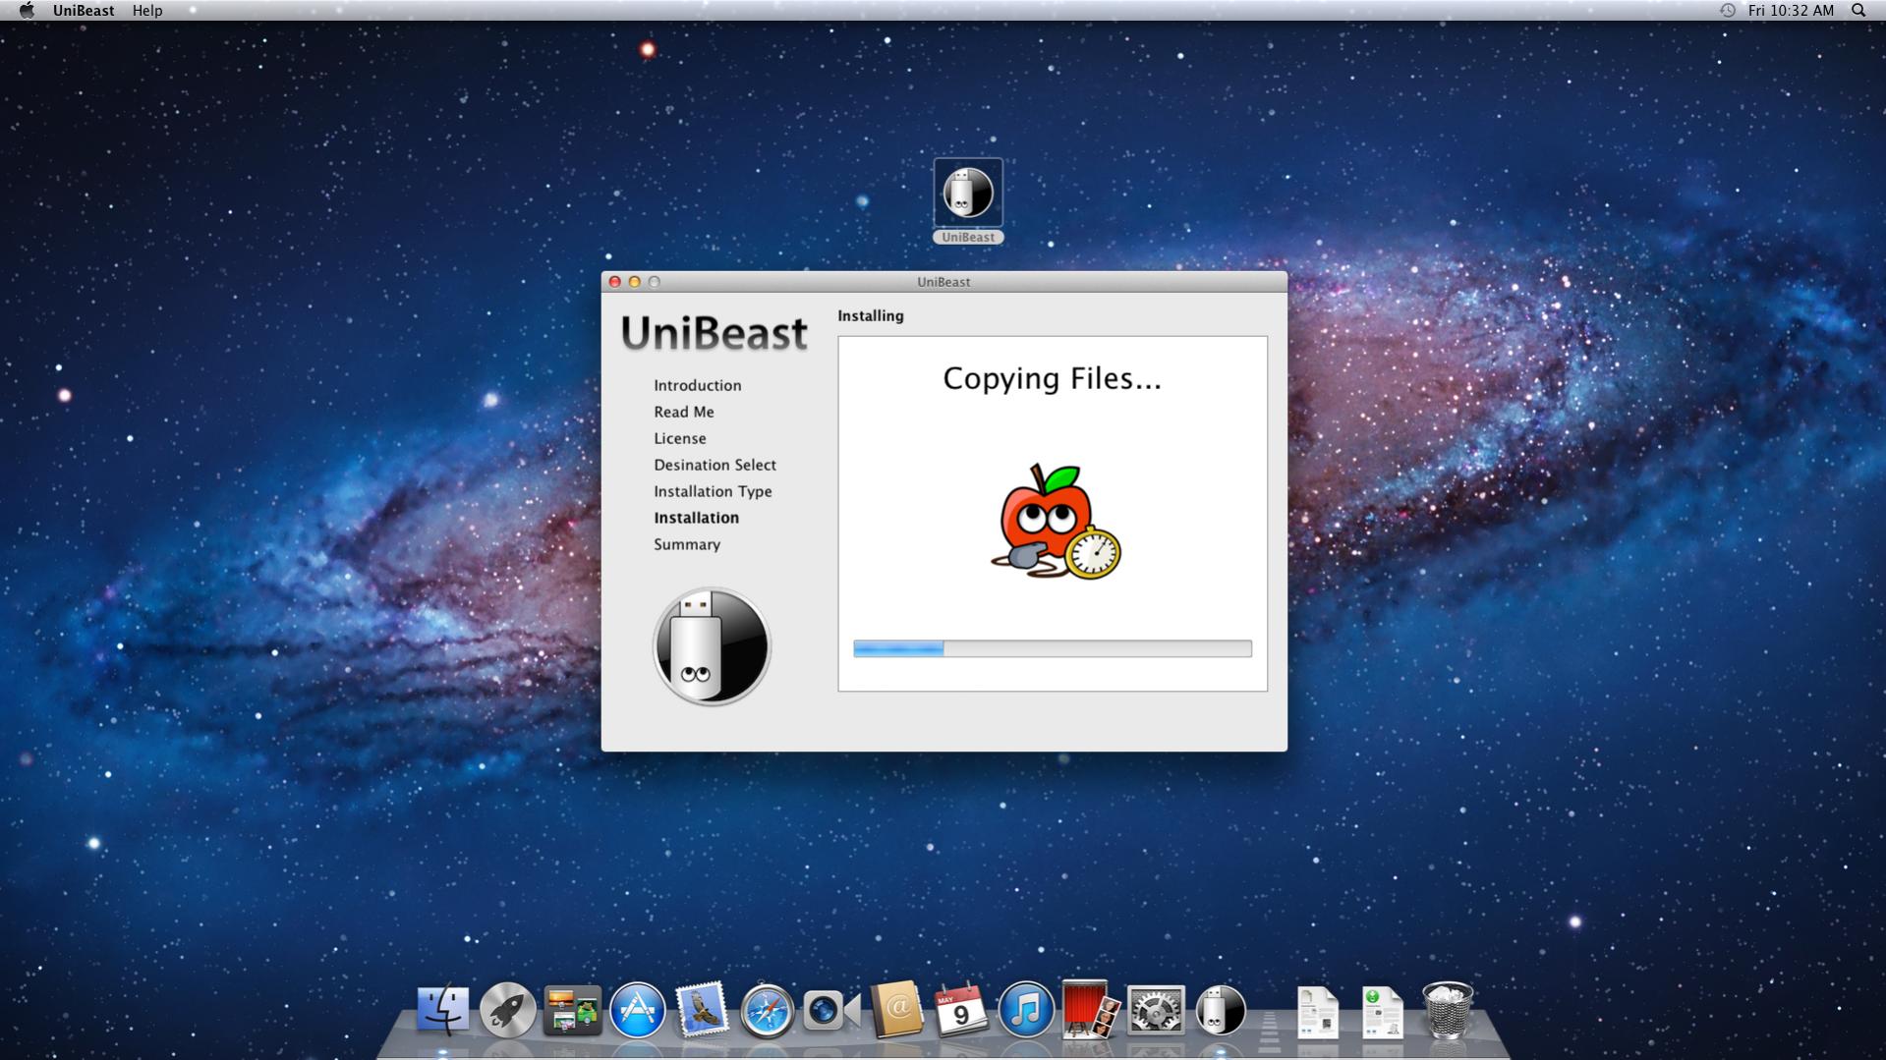The image size is (1886, 1060).
Task: Click the Summary step
Action: click(687, 544)
